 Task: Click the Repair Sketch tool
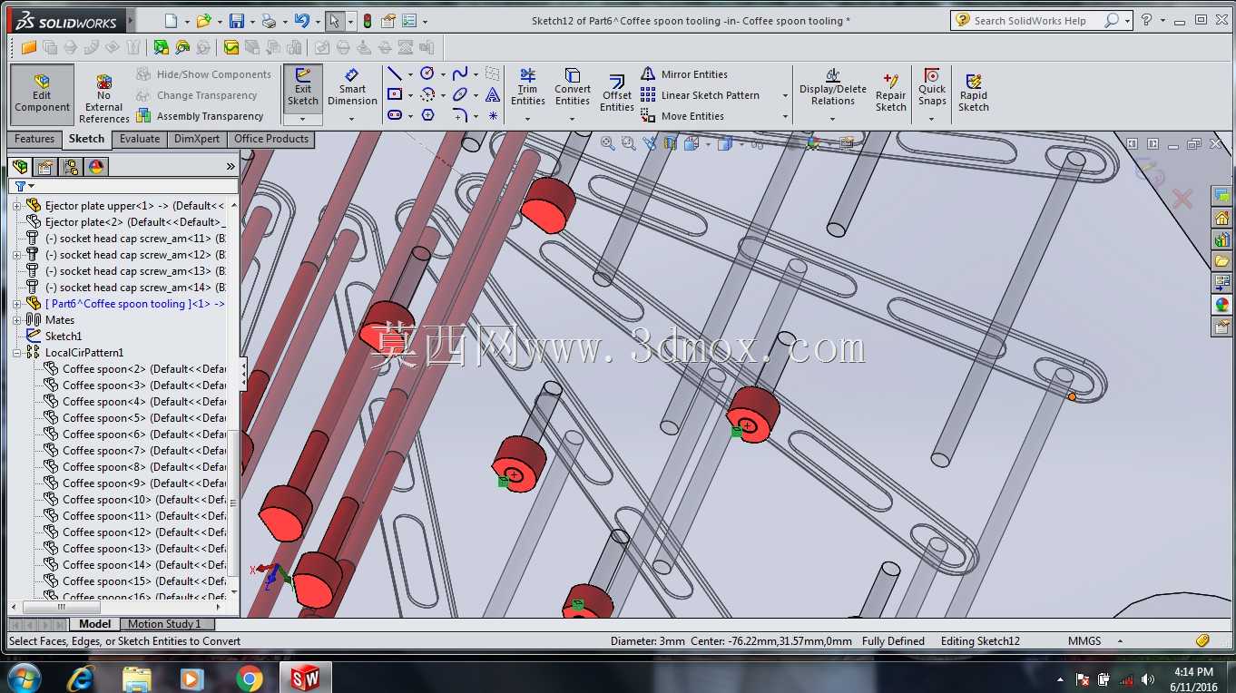pyautogui.click(x=891, y=93)
